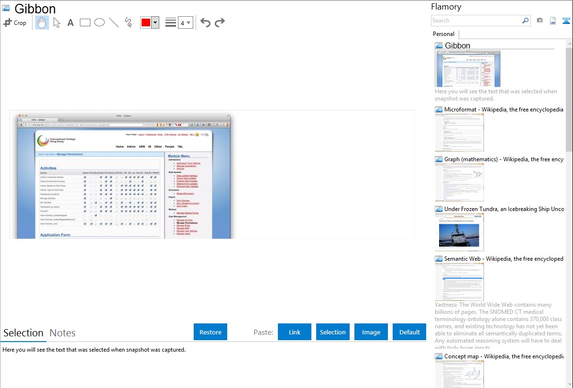573x388 pixels.
Task: Select the sidebar title 'Gibbon'
Action: click(458, 46)
